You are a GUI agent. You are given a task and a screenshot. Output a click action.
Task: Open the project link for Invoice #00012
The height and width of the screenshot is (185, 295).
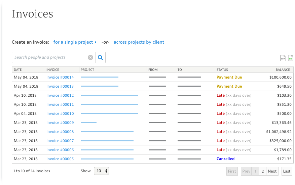110,95
